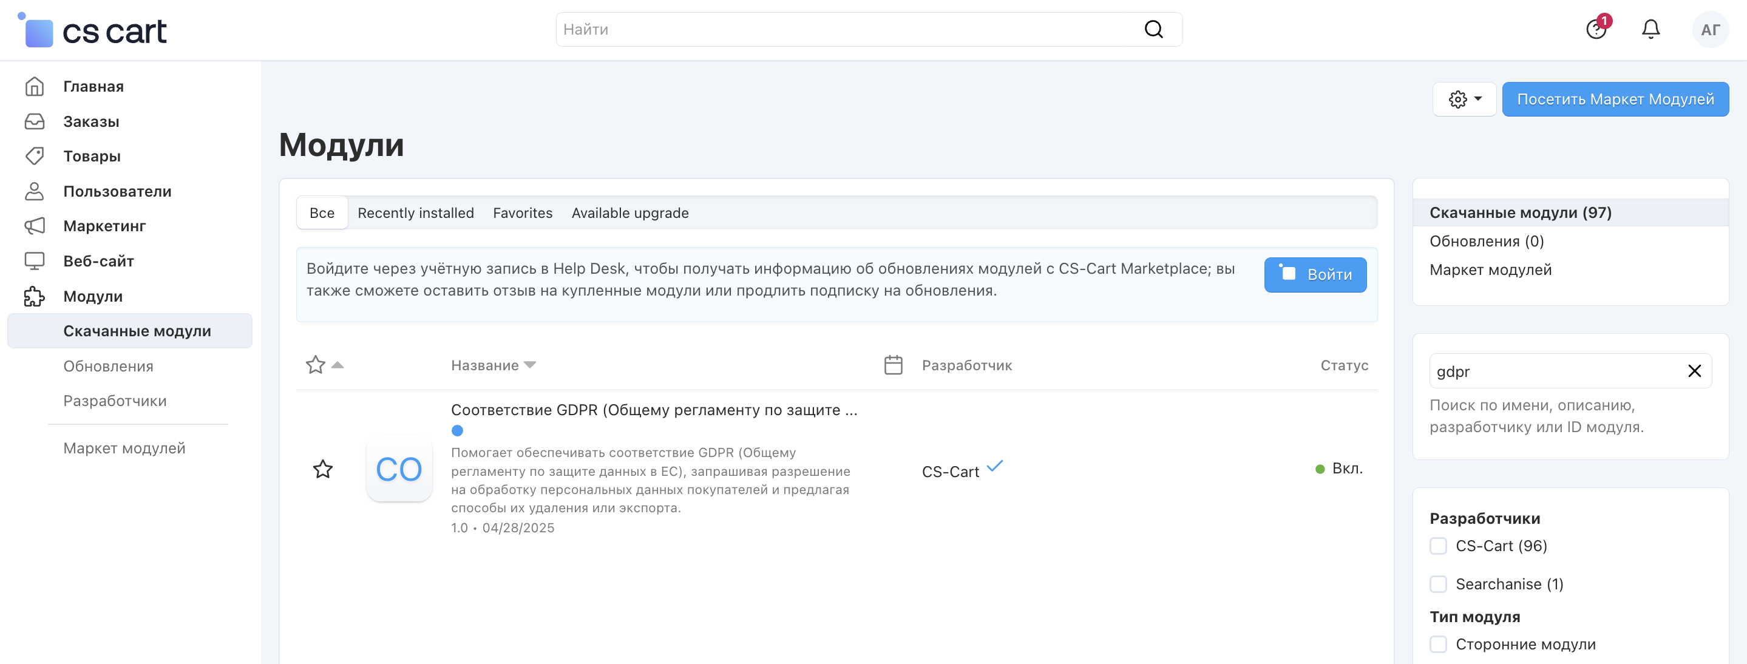Click the bell notifications icon
This screenshot has height=664, width=1747.
[x=1650, y=29]
